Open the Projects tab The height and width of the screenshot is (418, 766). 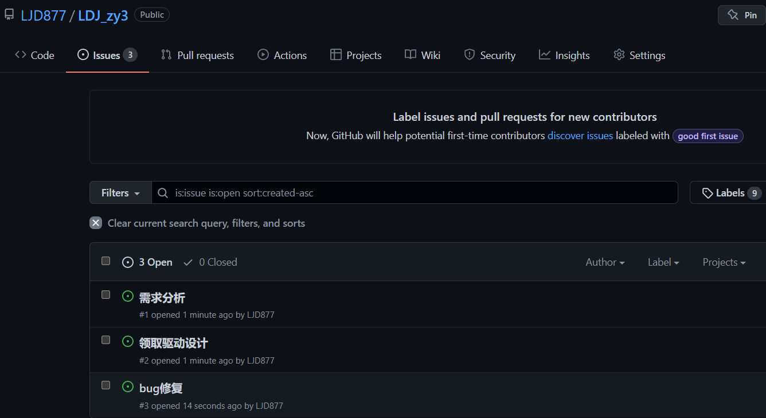click(x=356, y=56)
